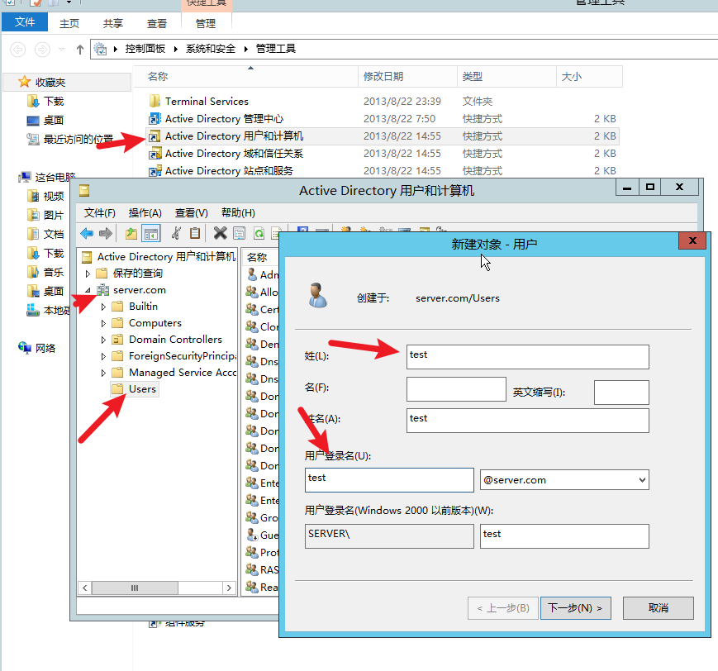
Task: Select Active Directory 用户和计算机 shortcut
Action: (x=383, y=136)
